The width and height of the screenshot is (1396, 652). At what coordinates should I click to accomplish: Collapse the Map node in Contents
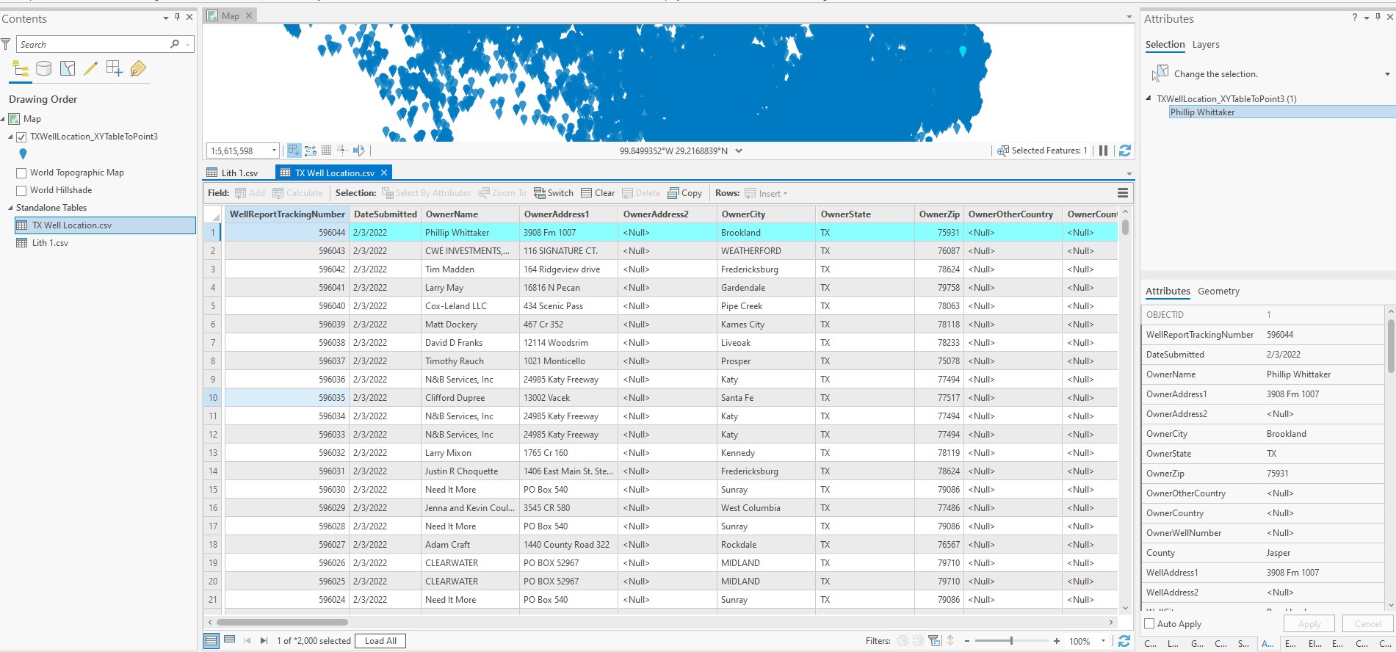click(x=4, y=119)
